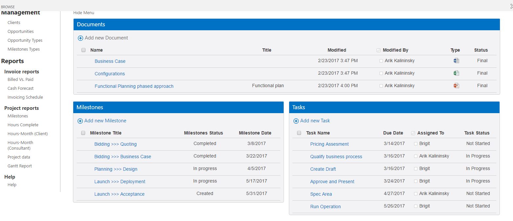Open the Spec Area task

coord(321,194)
